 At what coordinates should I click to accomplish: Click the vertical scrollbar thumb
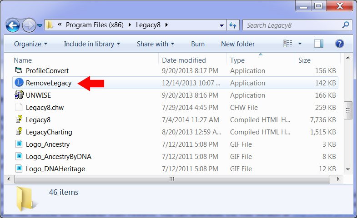[x=348, y=110]
